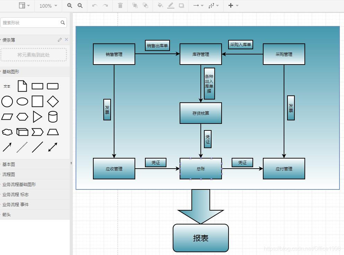The width and height of the screenshot is (344, 255).
Task: Open the 100% zoom level dropdown
Action: click(x=48, y=6)
